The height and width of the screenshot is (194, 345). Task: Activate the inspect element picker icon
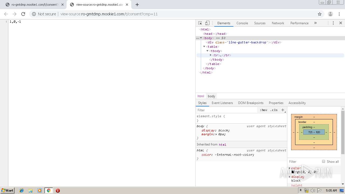(200, 23)
